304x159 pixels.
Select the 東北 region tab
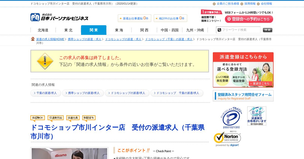(x=68, y=30)
